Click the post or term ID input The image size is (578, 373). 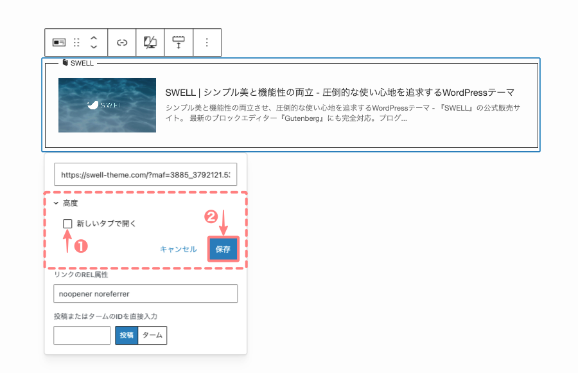(82, 335)
